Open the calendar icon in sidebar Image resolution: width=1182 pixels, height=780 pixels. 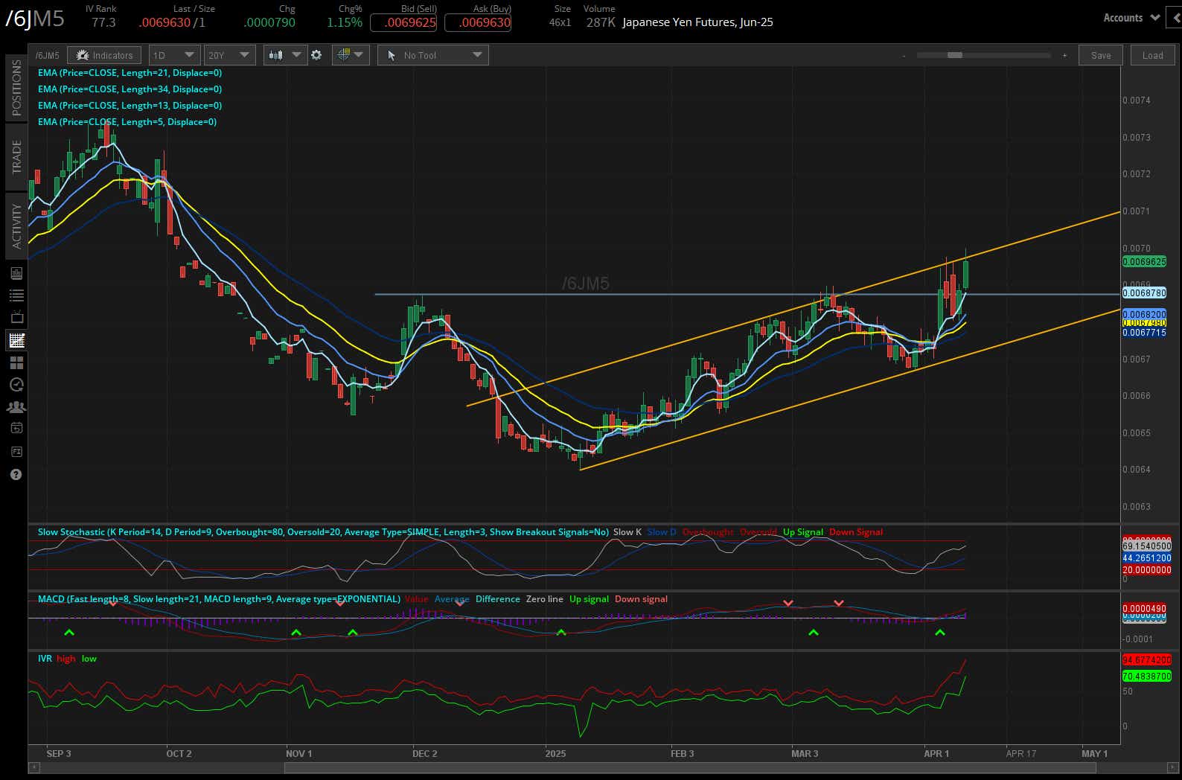point(16,428)
